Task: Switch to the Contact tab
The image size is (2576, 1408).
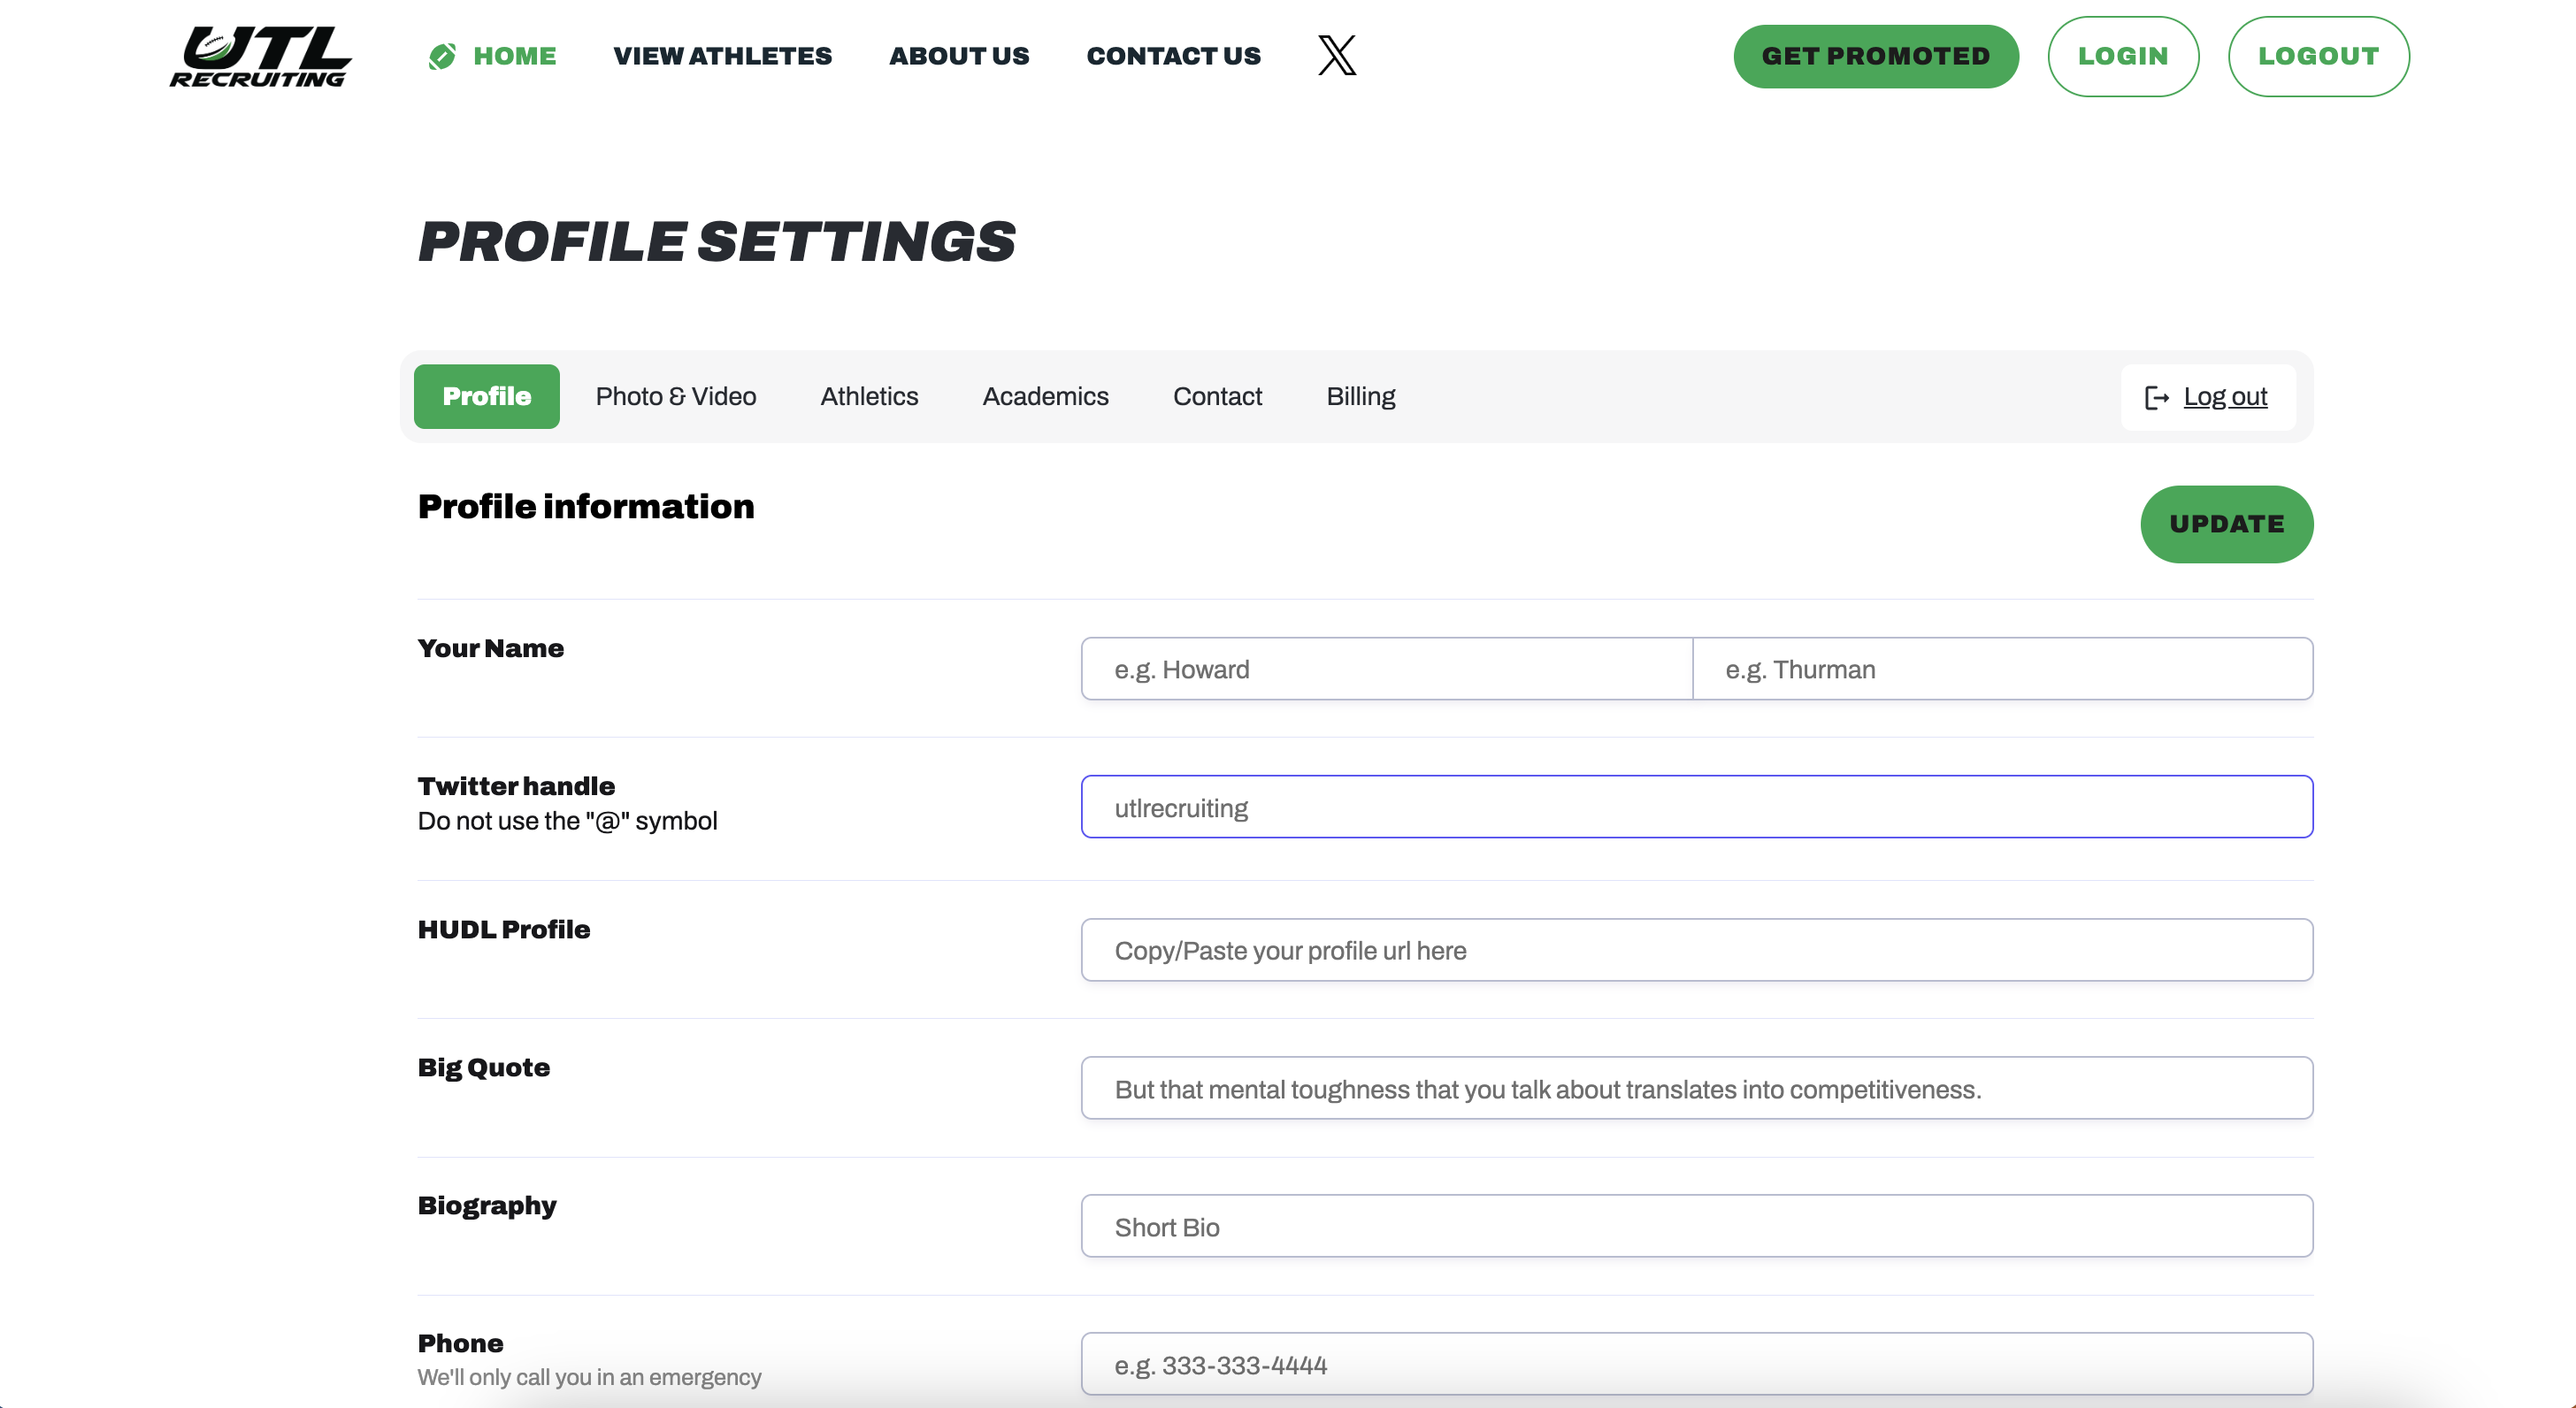Action: [x=1217, y=396]
